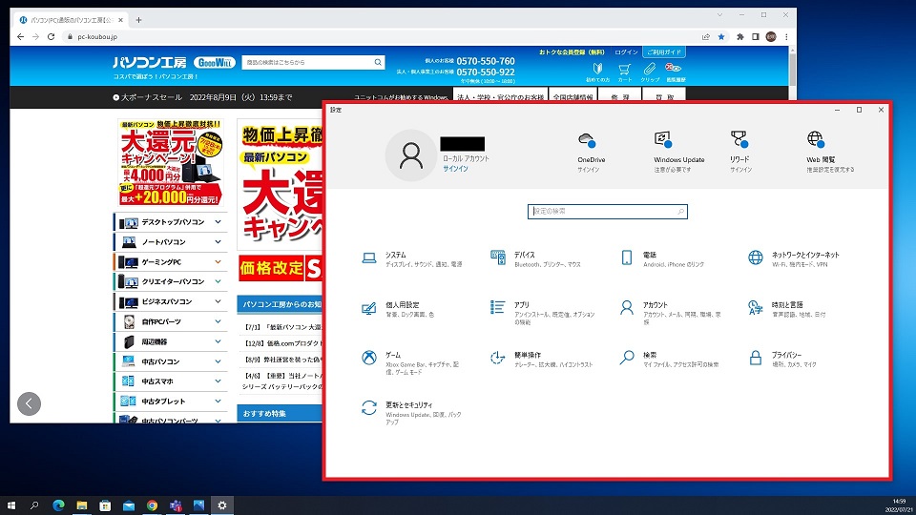Open Chrome three-dot menu

click(x=786, y=37)
